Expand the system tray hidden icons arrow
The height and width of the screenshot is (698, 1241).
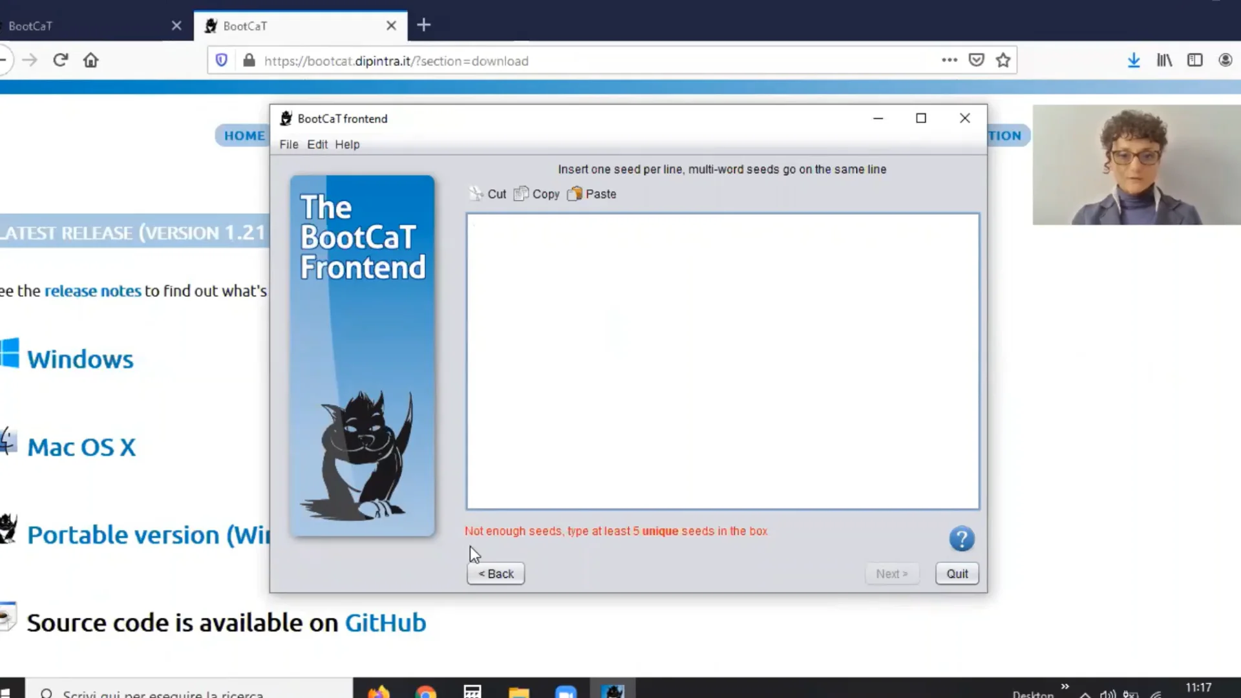pos(1085,694)
